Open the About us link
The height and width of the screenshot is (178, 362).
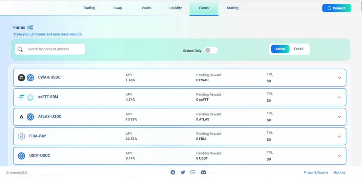point(339,172)
